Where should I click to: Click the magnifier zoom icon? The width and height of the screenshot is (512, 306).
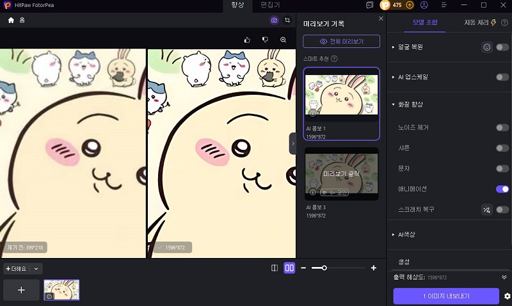click(283, 40)
